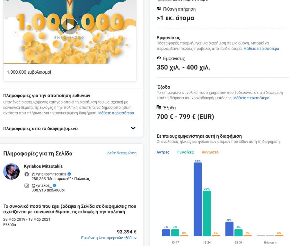Expand Πληροφορίες από το διαφημιζόμενο section
This screenshot has width=289, height=246.
point(133,128)
